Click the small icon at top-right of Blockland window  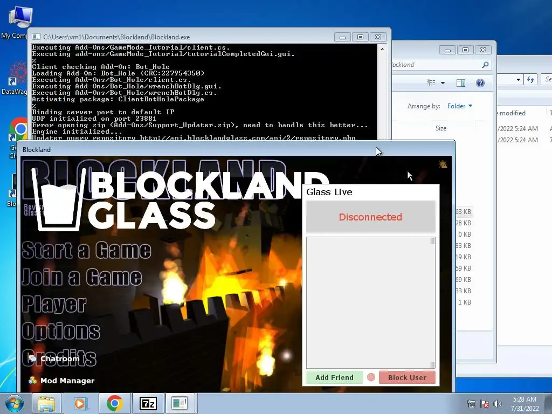(x=443, y=164)
